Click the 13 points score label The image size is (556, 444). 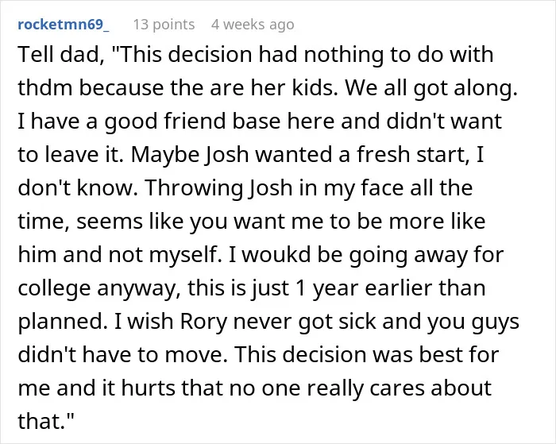pyautogui.click(x=164, y=25)
